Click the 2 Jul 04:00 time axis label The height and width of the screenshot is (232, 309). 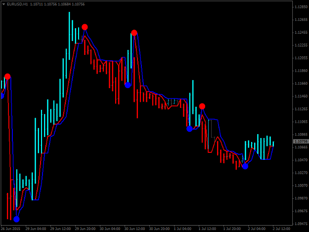click(x=257, y=229)
